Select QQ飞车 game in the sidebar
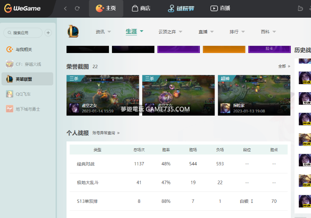This screenshot has height=218, width=311. pyautogui.click(x=23, y=94)
